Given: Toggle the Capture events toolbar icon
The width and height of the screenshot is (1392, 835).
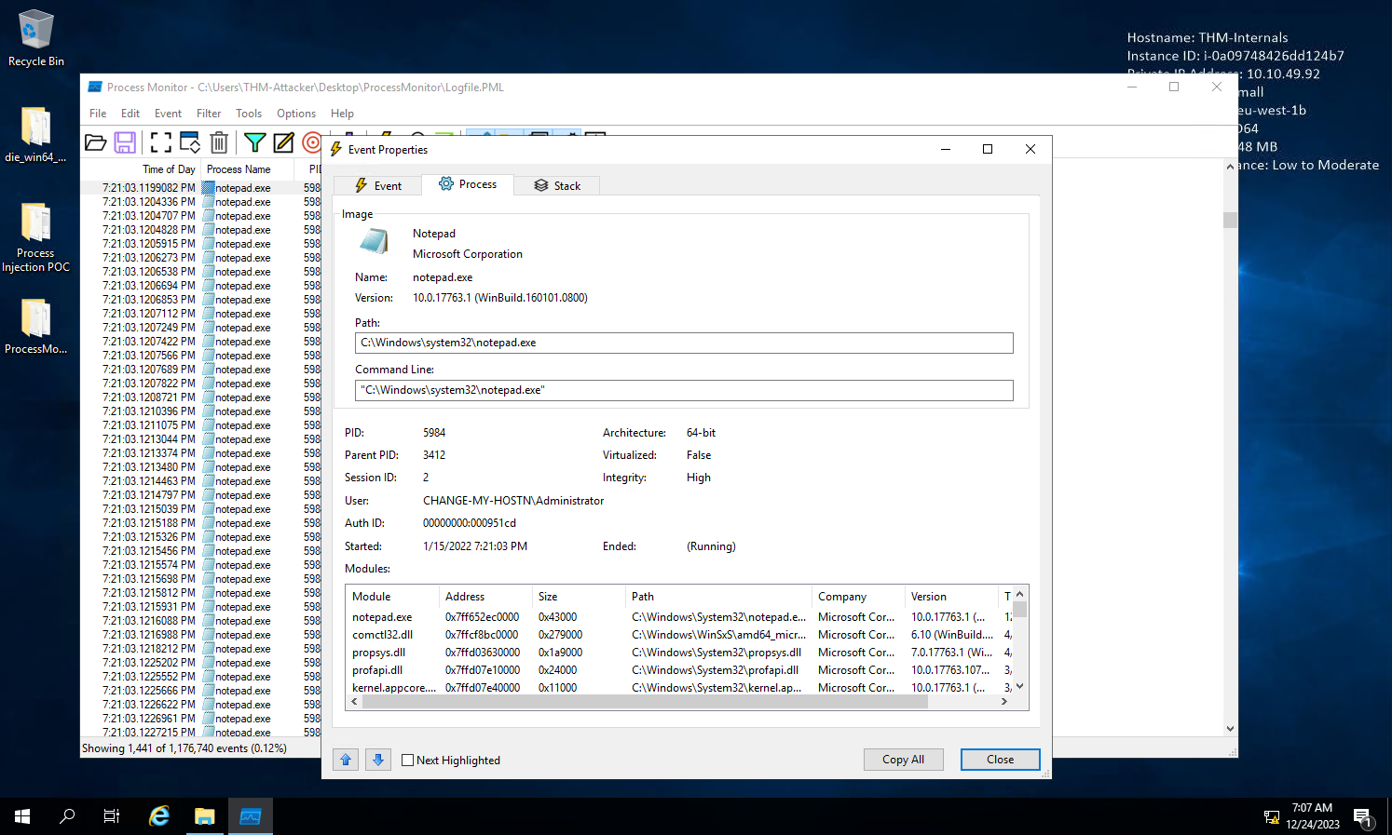Looking at the screenshot, I should point(160,142).
